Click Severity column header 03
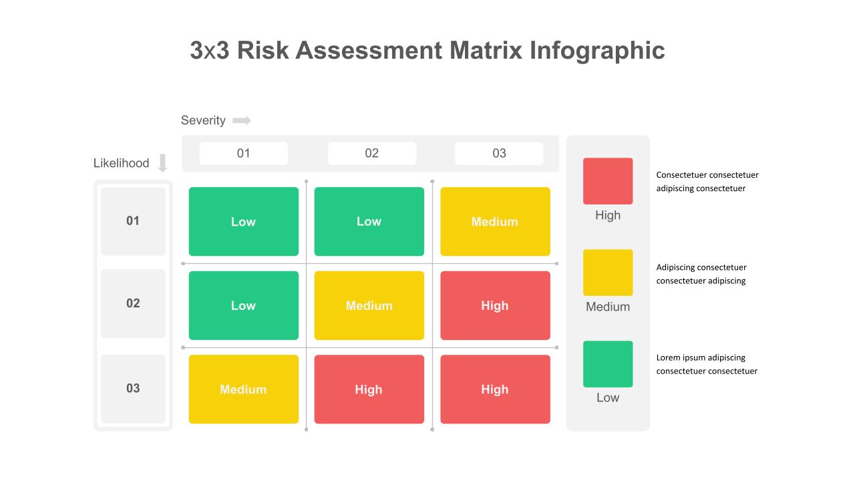 499,154
